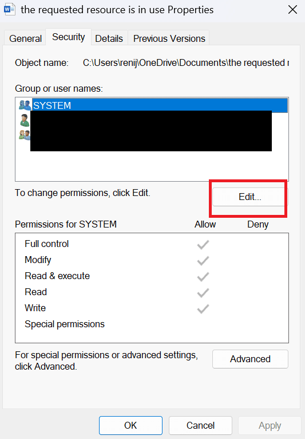Confirm the dialog with OK
The image size is (305, 439).
point(130,426)
